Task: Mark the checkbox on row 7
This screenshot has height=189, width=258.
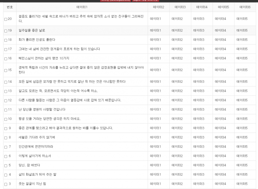Action: coord(6,147)
